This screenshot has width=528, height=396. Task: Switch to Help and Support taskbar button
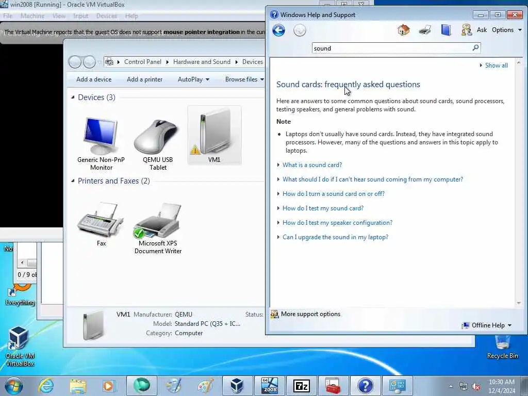tap(365, 386)
